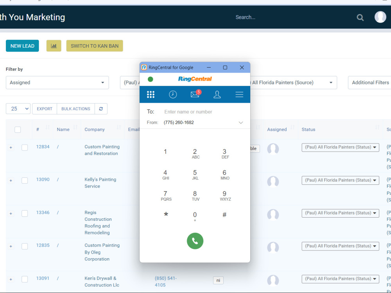
Task: Select the checkbox for lead 12834
Action: (x=25, y=148)
